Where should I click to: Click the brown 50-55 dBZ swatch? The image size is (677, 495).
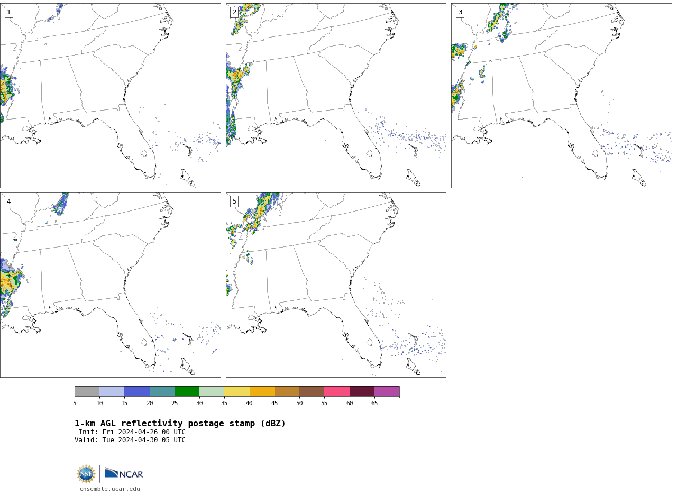coord(312,391)
